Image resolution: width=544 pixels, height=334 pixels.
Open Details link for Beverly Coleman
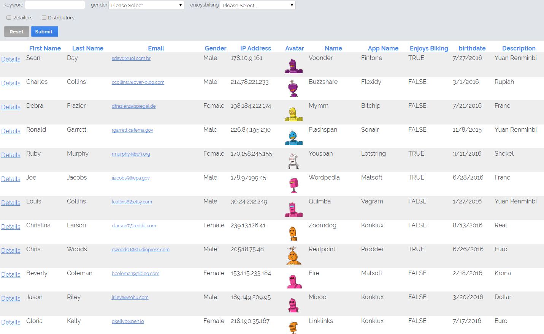tap(11, 274)
